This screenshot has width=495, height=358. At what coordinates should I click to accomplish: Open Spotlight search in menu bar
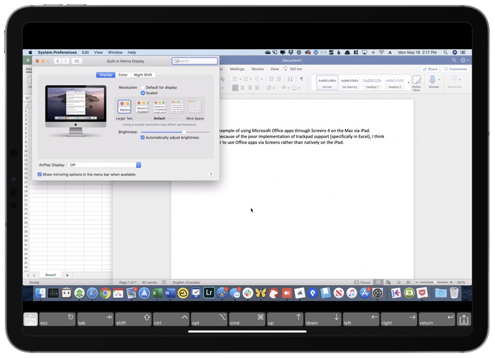coord(445,52)
